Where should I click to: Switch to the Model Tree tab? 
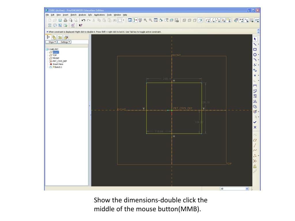pyautogui.click(x=48, y=37)
